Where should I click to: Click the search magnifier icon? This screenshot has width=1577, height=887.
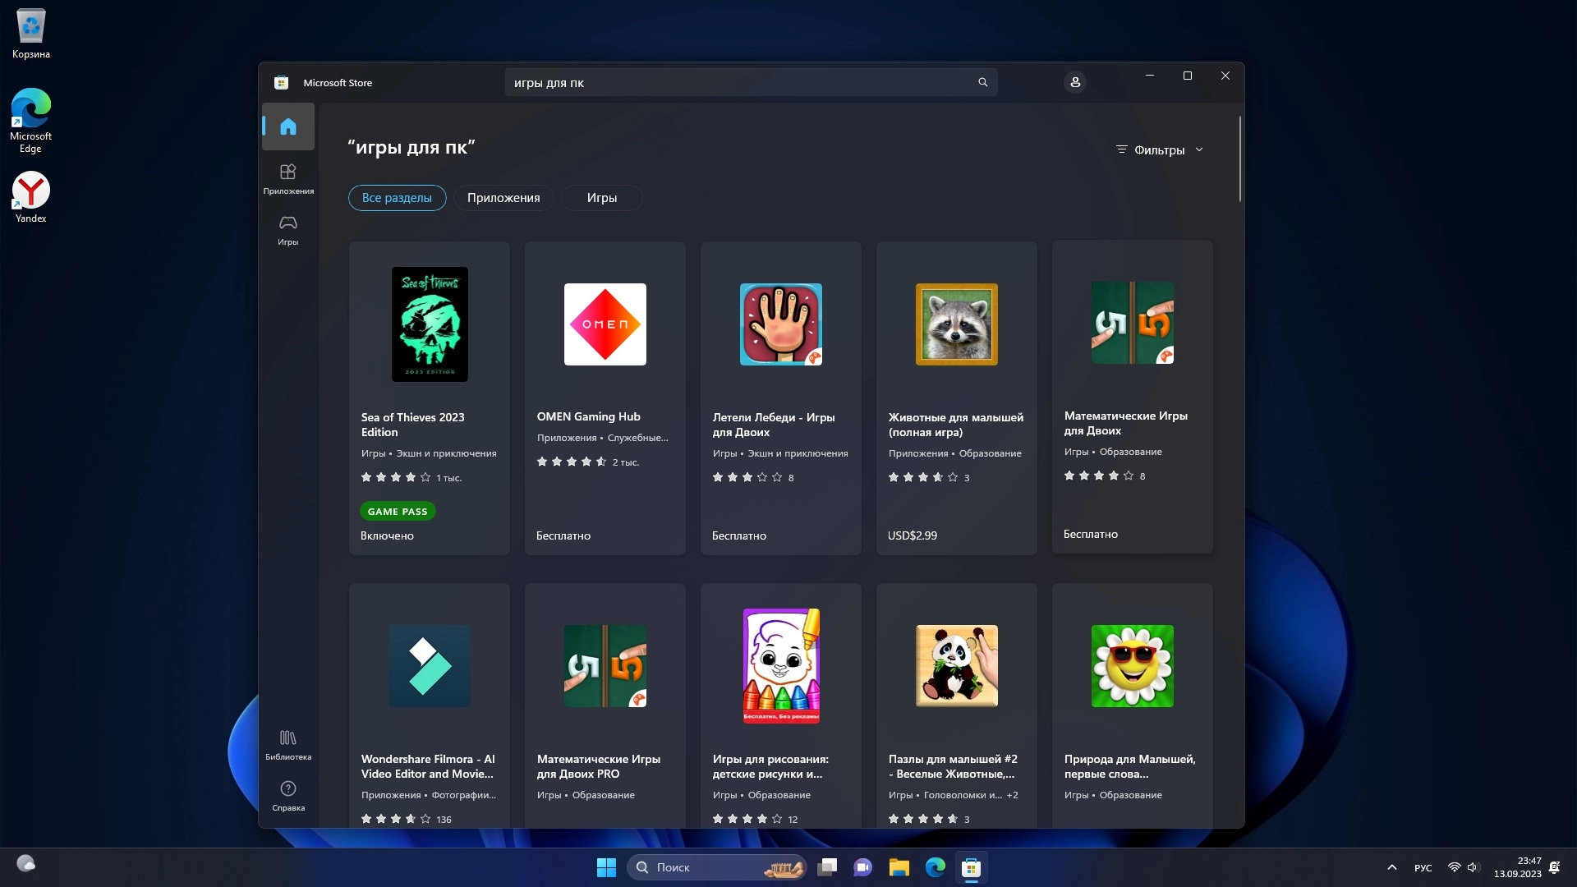coord(982,82)
